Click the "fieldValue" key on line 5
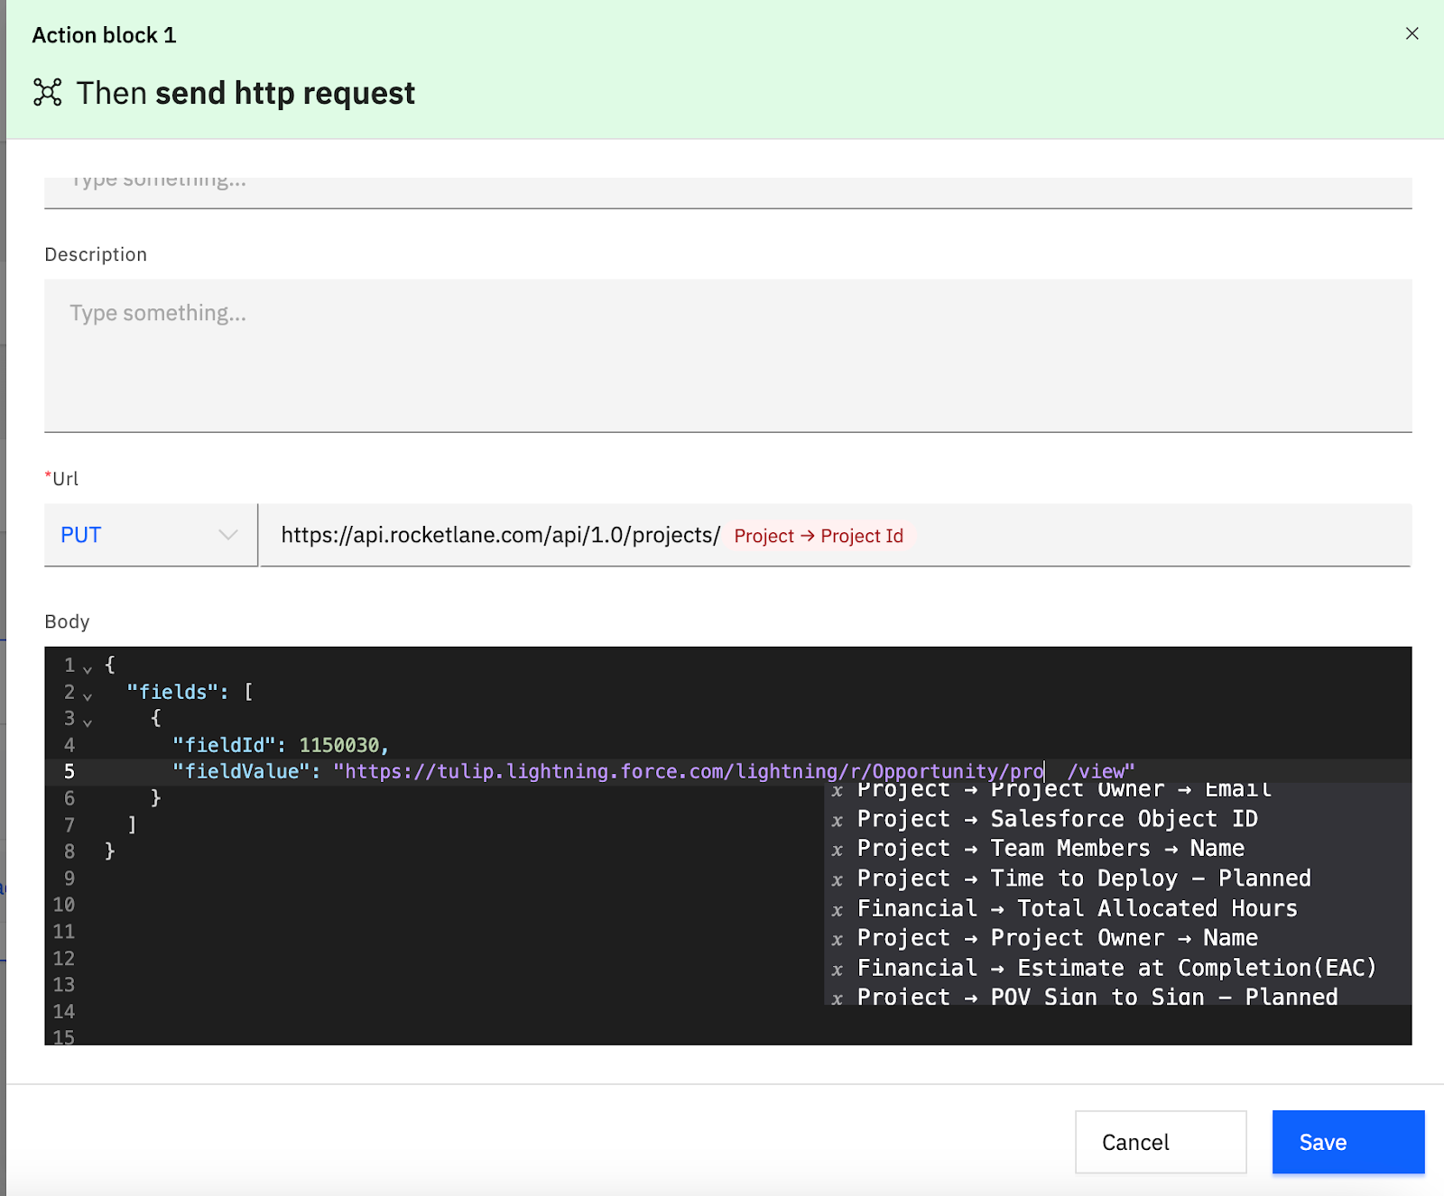This screenshot has height=1196, width=1444. (240, 771)
